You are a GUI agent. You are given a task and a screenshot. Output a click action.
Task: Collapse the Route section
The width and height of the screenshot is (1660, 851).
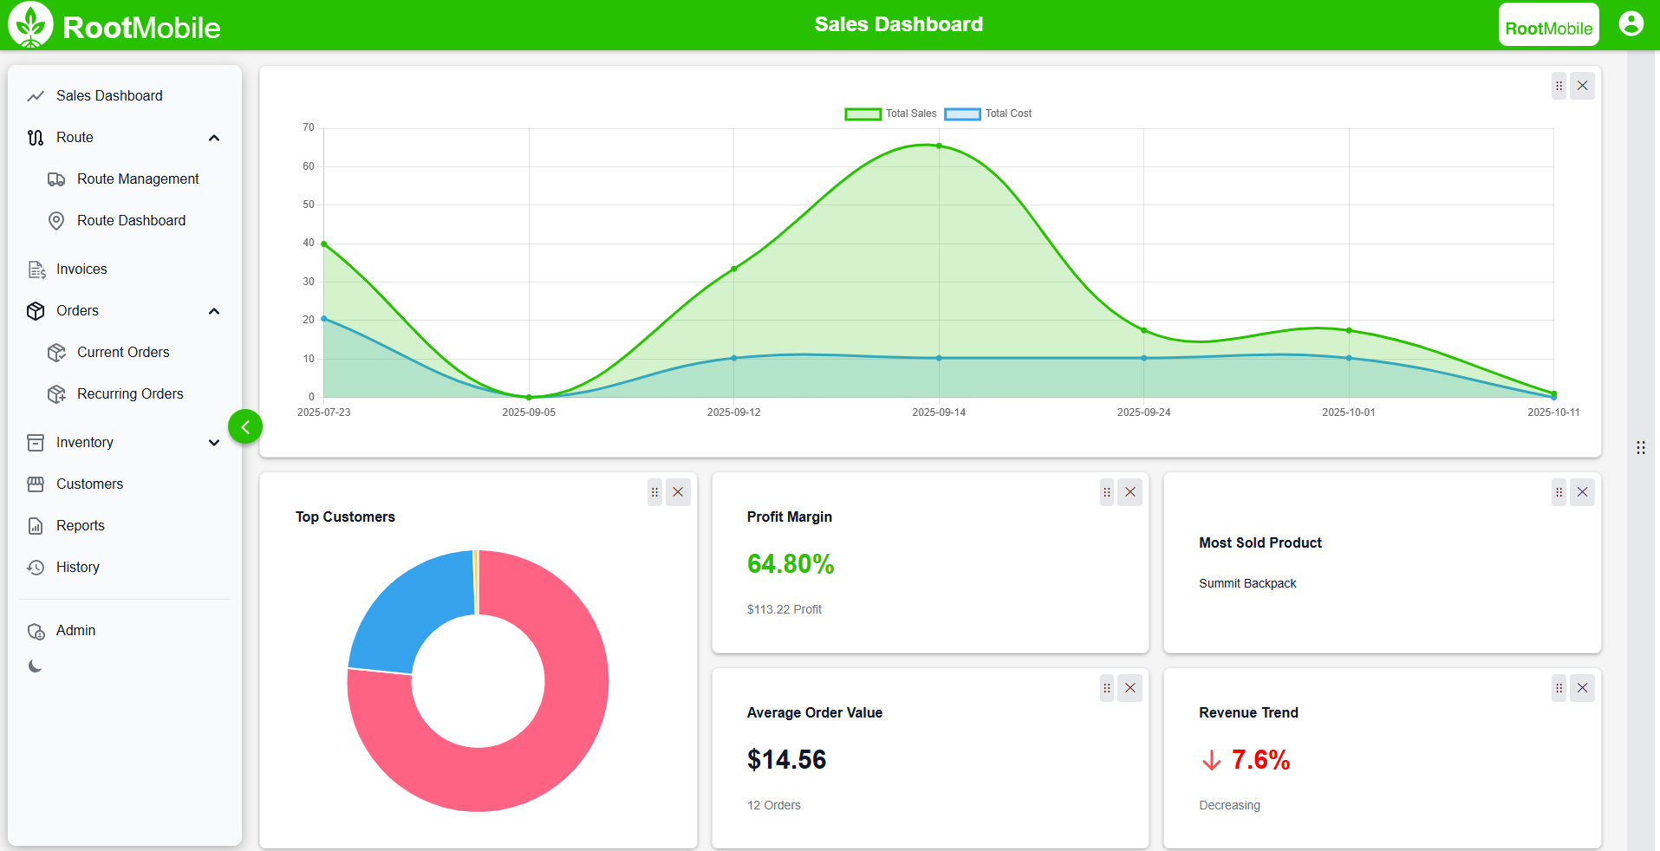click(x=214, y=137)
